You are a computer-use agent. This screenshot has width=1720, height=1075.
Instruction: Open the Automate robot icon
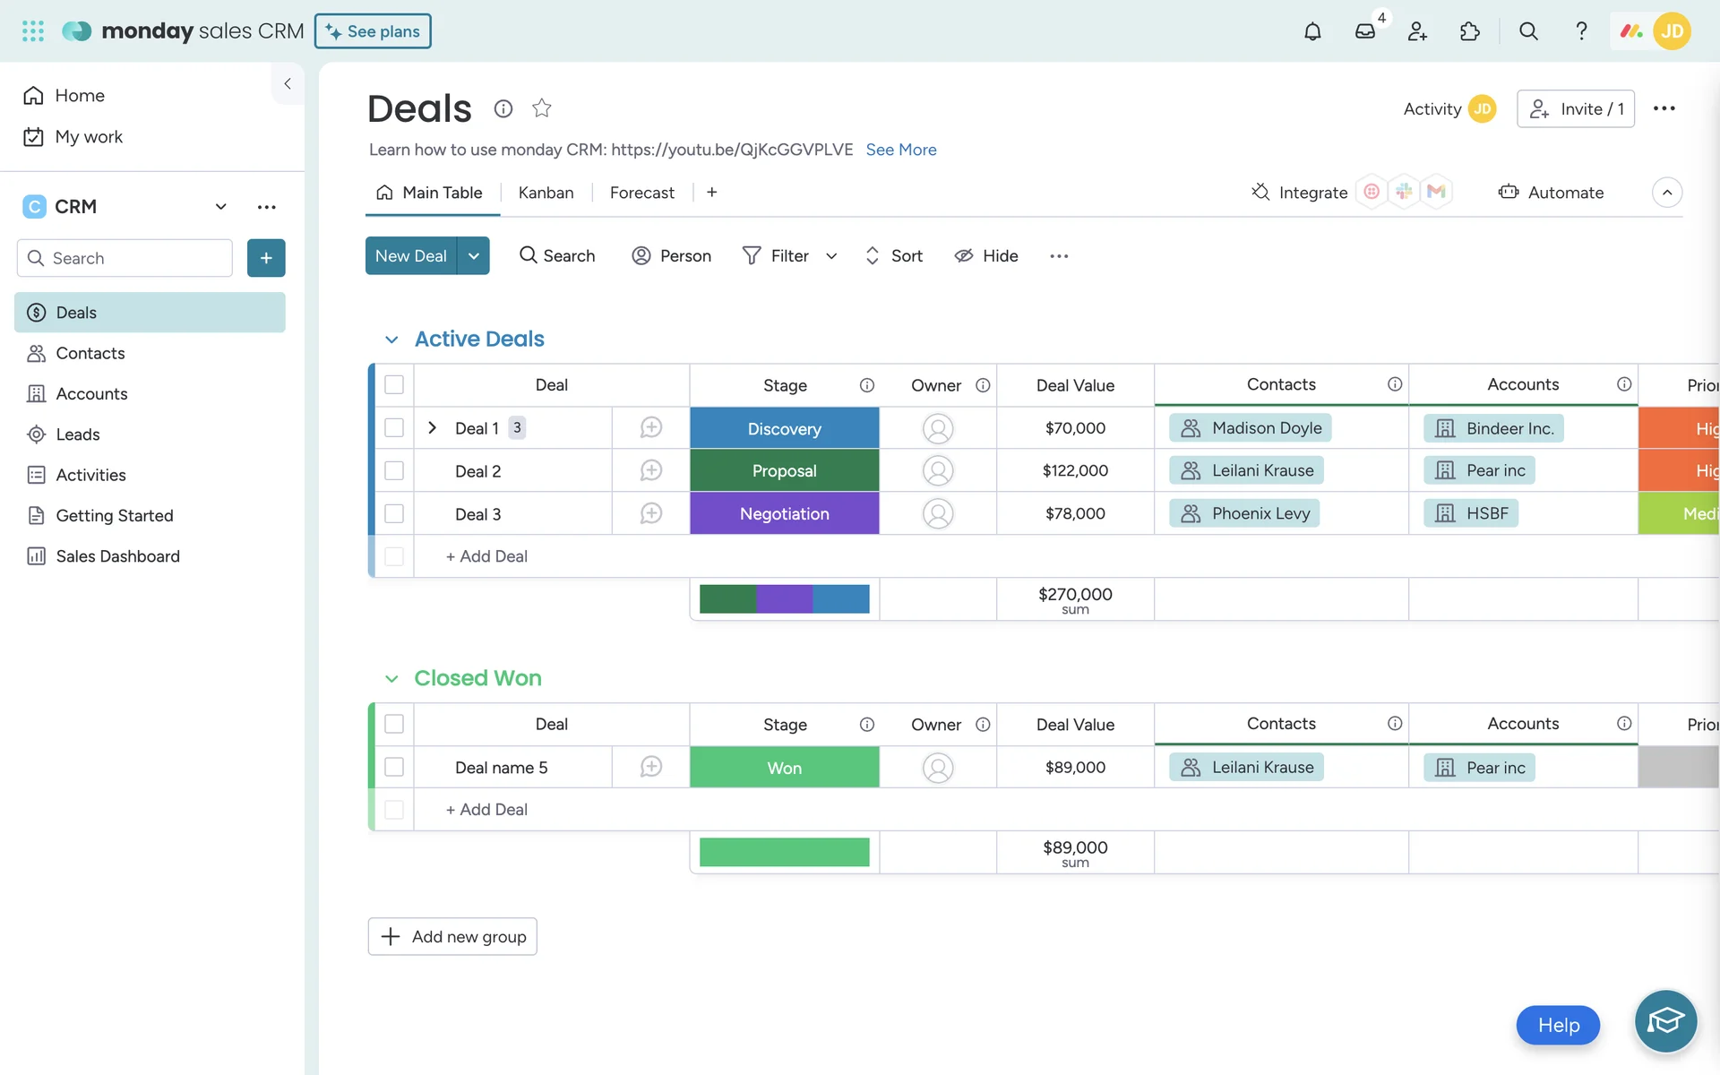(x=1509, y=192)
